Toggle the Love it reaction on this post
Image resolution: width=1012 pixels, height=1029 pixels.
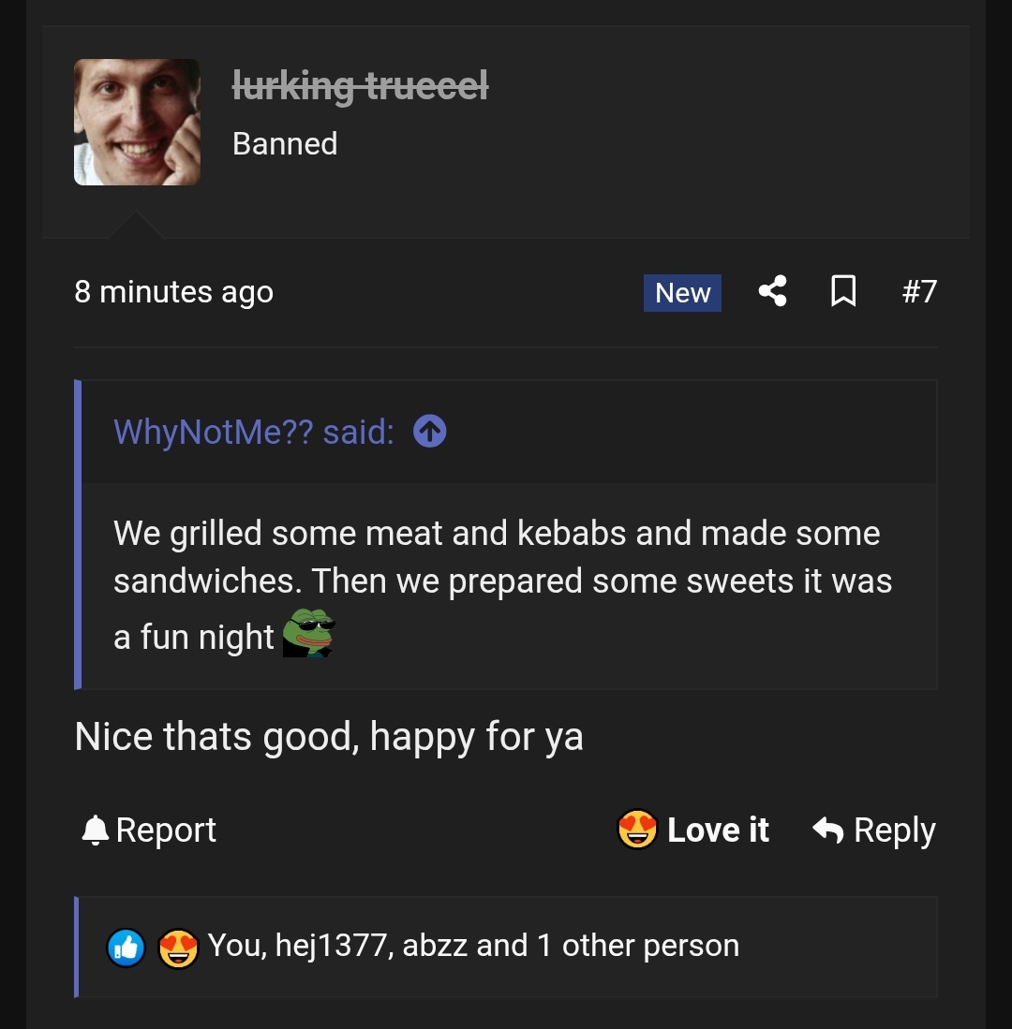pyautogui.click(x=718, y=830)
